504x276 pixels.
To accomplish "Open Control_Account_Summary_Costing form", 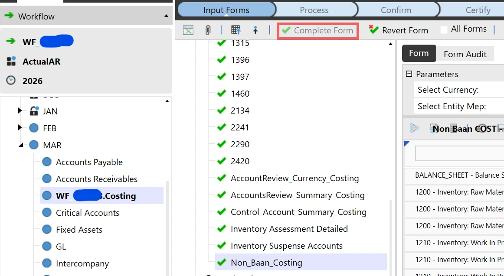I will (x=298, y=212).
